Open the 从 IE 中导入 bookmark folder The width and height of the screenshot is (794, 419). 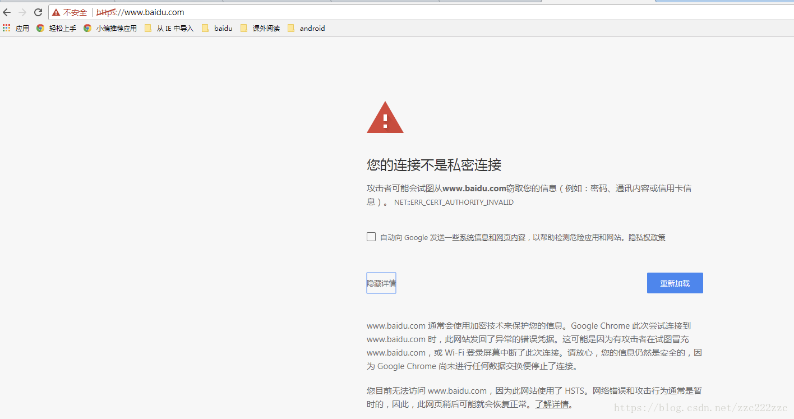point(169,28)
